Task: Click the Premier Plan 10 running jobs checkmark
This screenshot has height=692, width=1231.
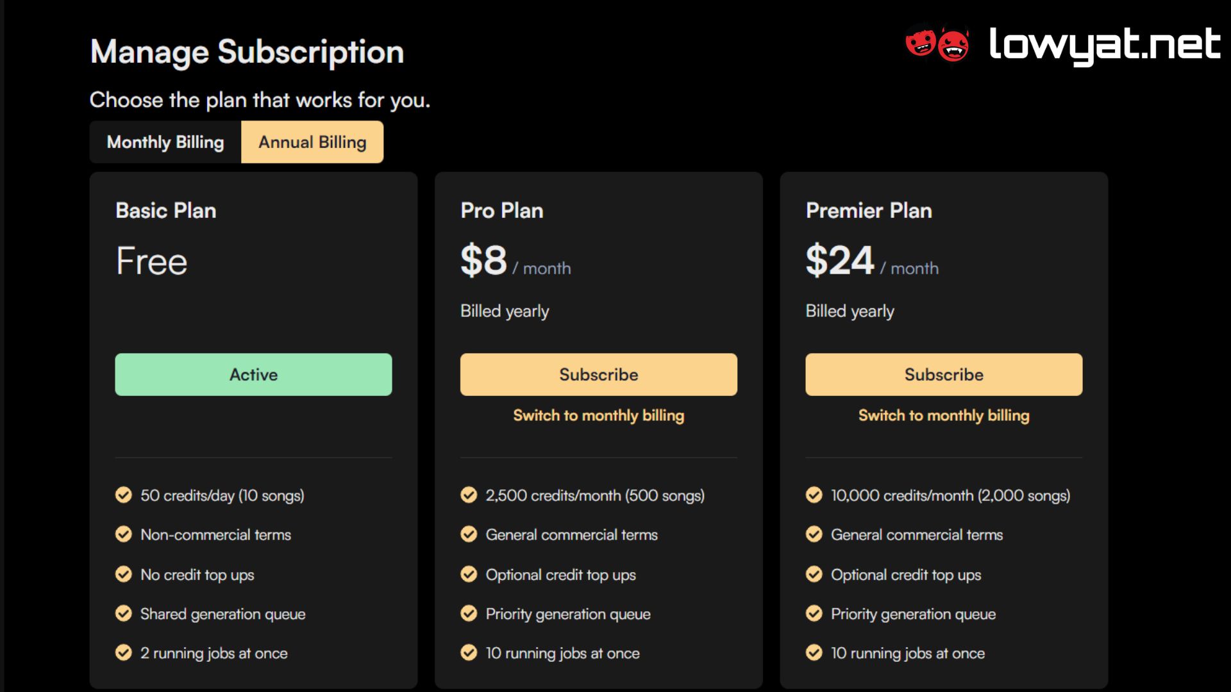Action: pos(814,653)
